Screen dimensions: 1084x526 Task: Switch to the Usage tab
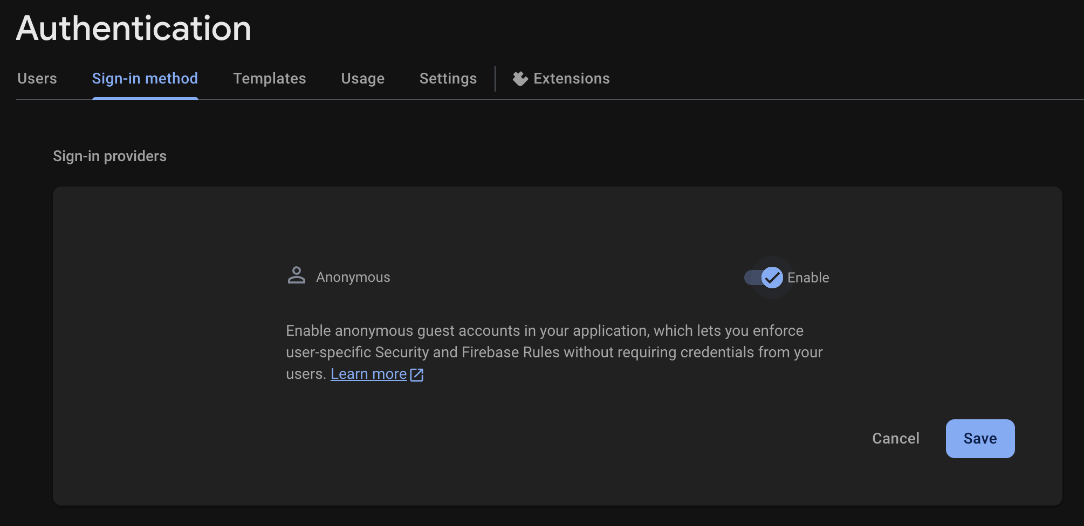tap(362, 78)
